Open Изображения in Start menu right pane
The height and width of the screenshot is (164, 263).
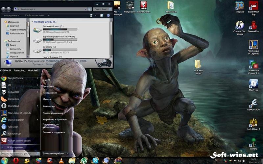(50, 93)
